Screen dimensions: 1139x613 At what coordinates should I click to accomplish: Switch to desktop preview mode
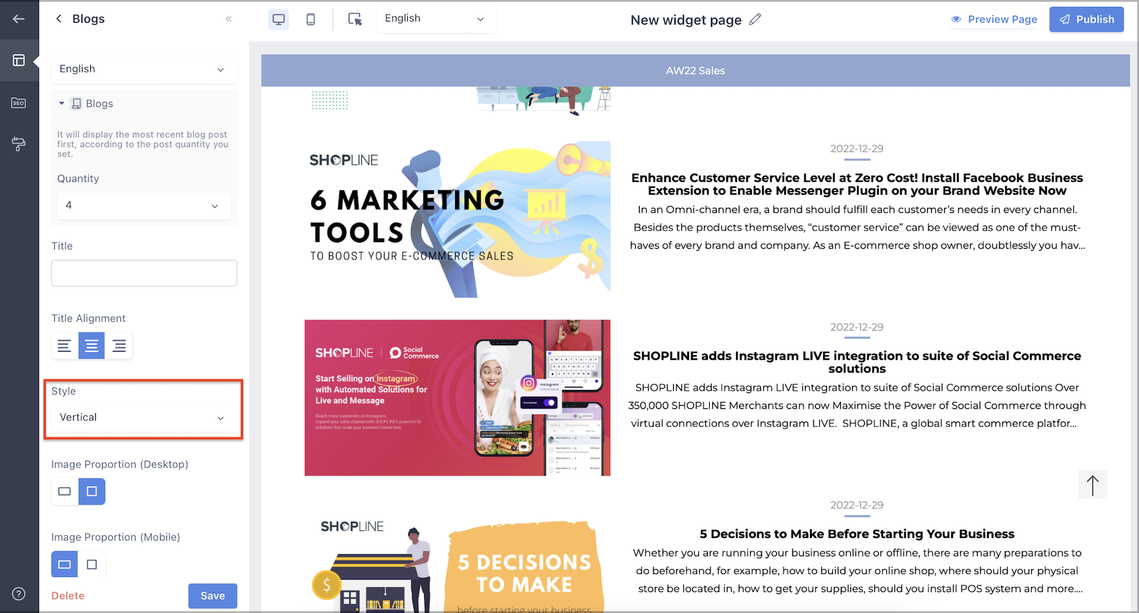click(x=279, y=19)
